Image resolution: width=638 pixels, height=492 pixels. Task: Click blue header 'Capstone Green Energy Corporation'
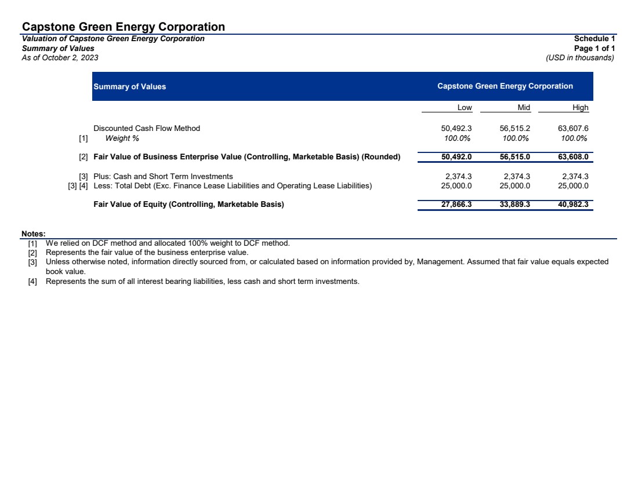pos(505,86)
